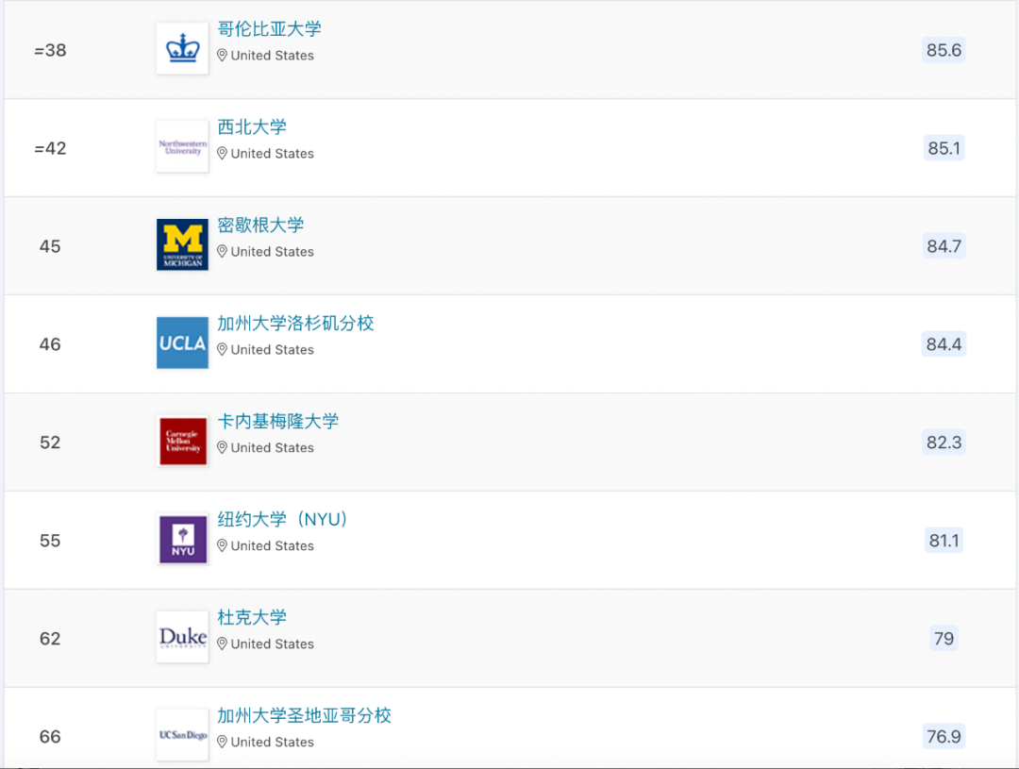
Task: Click United States text under 哥伦比亚大学
Action: point(273,56)
